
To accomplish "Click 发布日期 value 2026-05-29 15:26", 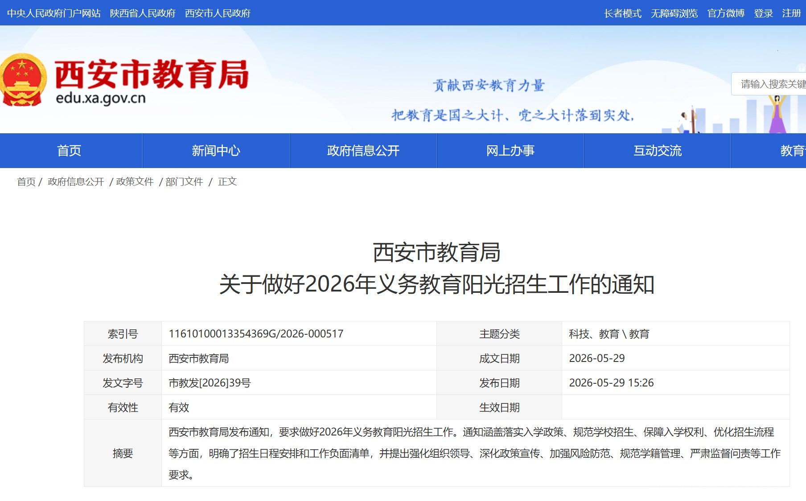I will 611,383.
